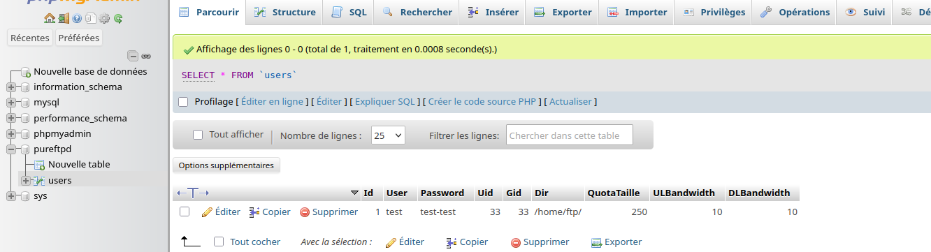Sort by ULBandwidth column header

(684, 193)
